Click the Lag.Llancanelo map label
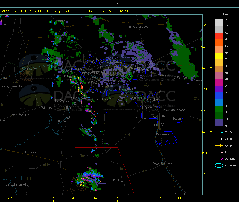Viewport: 239px width, 202px height. click(17, 184)
